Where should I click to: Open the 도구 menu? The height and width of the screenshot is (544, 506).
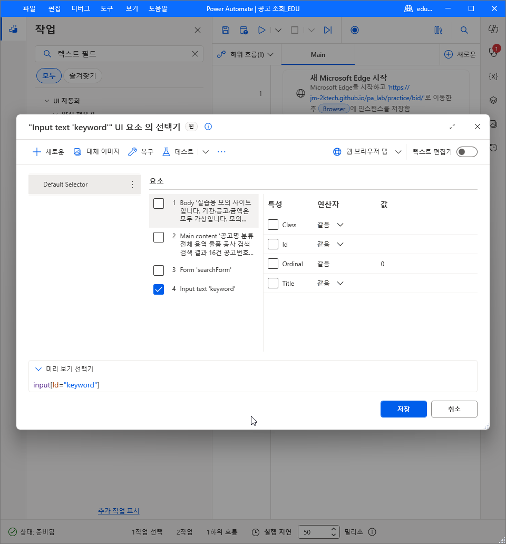(107, 8)
